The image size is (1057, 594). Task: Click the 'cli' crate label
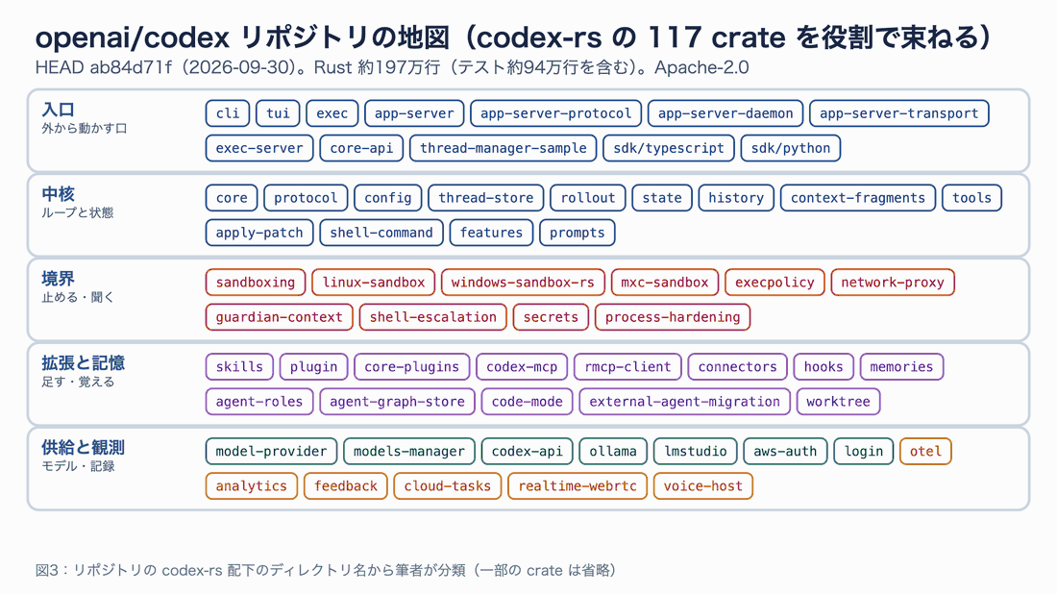click(228, 113)
